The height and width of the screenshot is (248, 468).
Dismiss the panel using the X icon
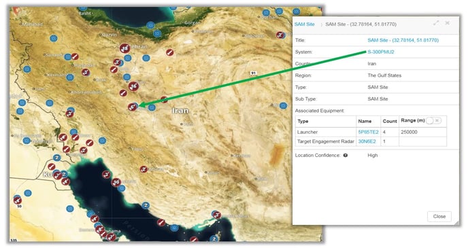(447, 23)
